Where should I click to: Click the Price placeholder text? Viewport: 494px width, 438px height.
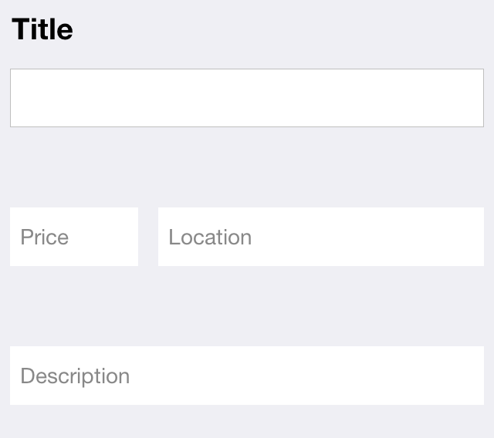coord(45,237)
